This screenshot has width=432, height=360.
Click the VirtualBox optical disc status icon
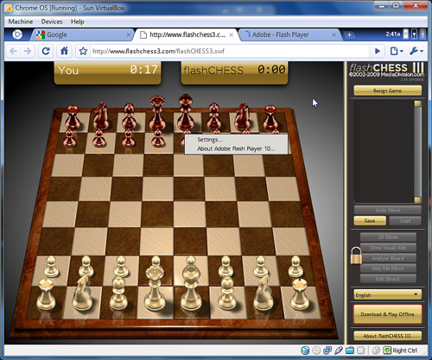[x=316, y=351]
